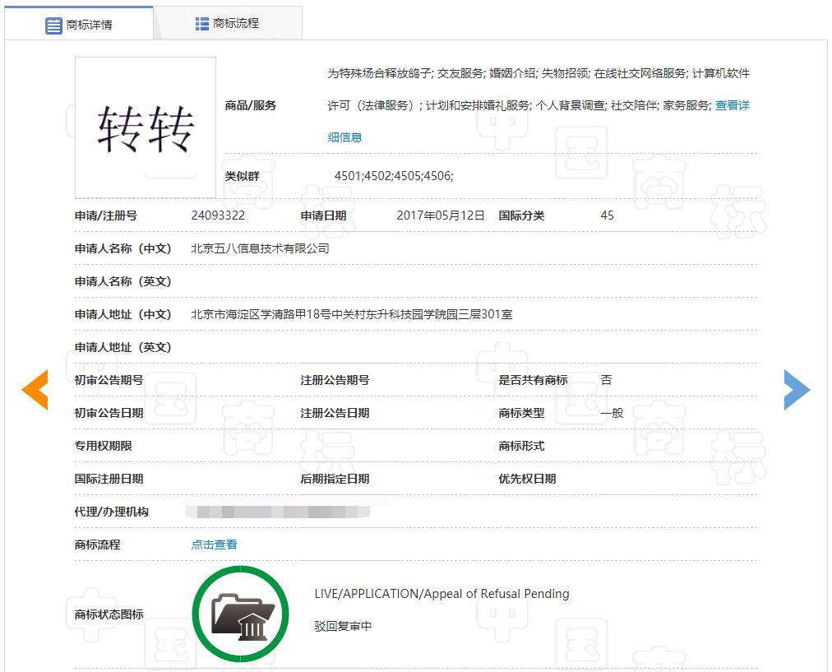Click the 国际注册日期 label

coord(109,479)
